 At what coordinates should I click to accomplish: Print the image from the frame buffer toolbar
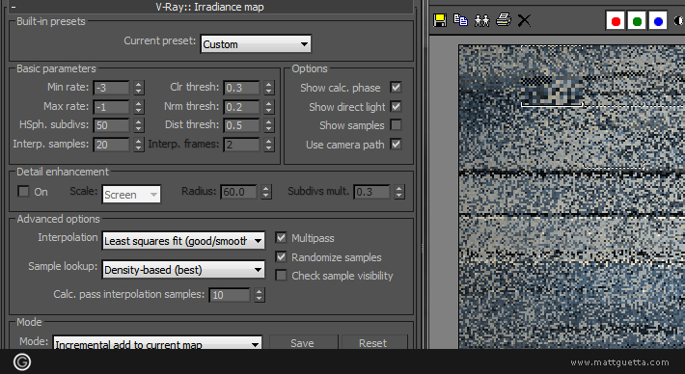click(x=504, y=20)
